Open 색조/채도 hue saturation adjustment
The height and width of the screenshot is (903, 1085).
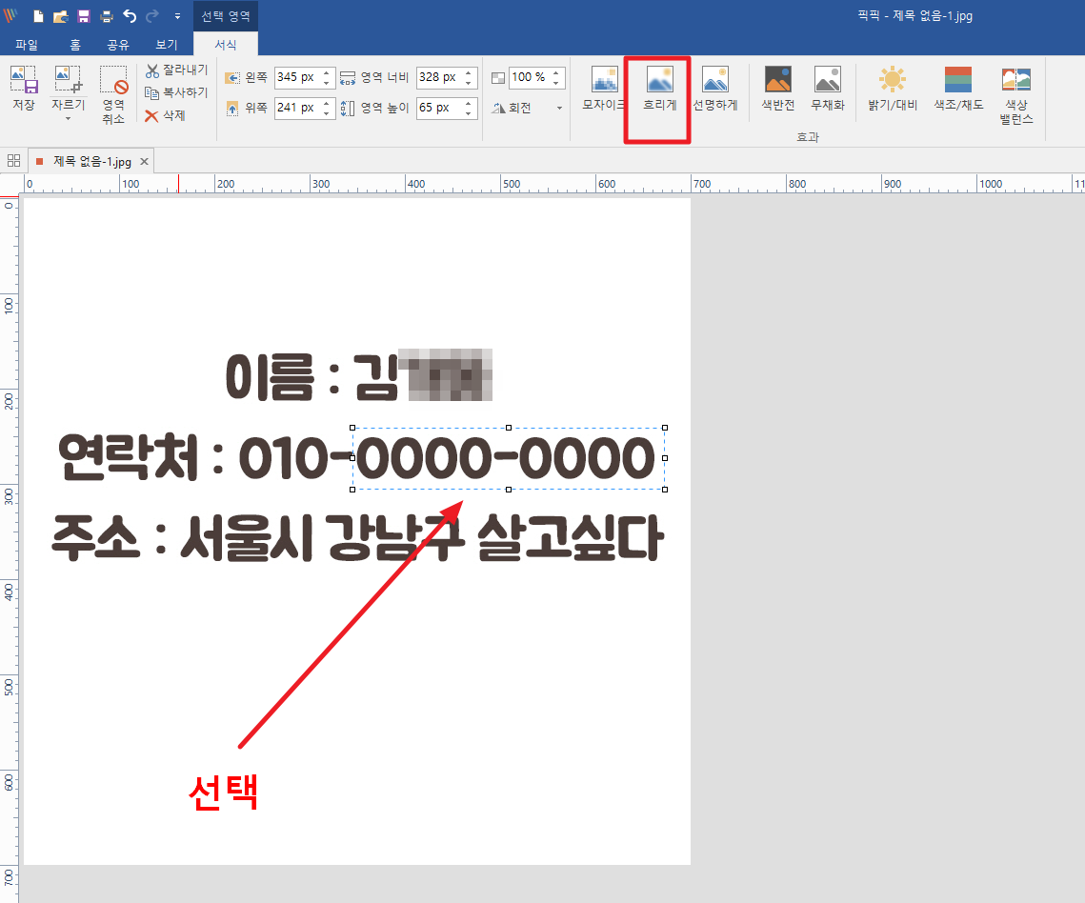click(x=958, y=89)
